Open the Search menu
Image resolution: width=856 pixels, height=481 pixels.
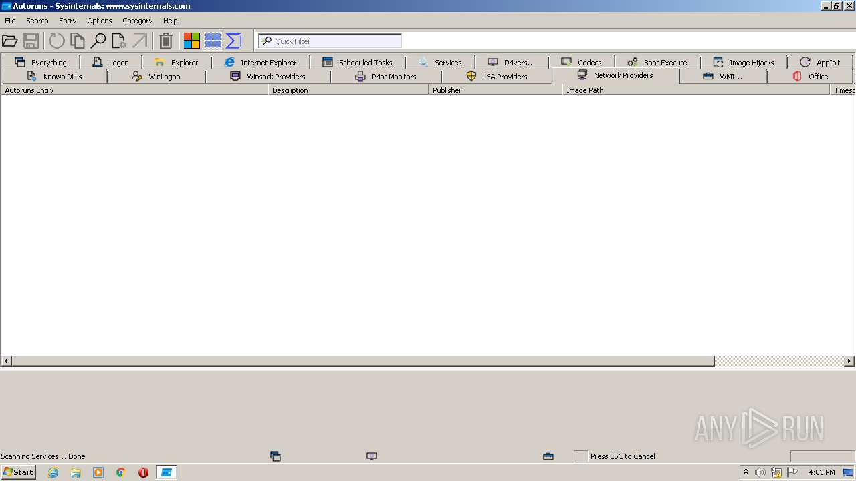tap(37, 21)
